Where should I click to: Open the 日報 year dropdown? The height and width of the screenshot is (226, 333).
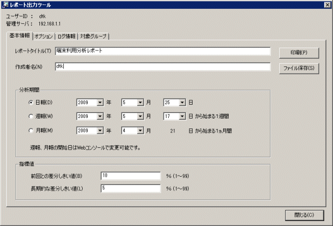[100, 102]
